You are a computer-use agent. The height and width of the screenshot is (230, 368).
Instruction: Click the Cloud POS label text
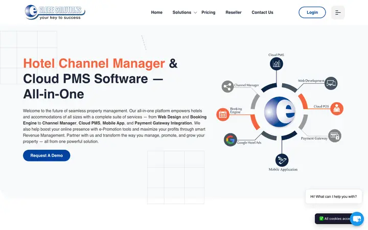click(321, 106)
